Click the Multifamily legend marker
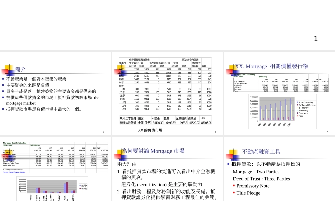Screen dimensions: 335x201 click(298, 111)
